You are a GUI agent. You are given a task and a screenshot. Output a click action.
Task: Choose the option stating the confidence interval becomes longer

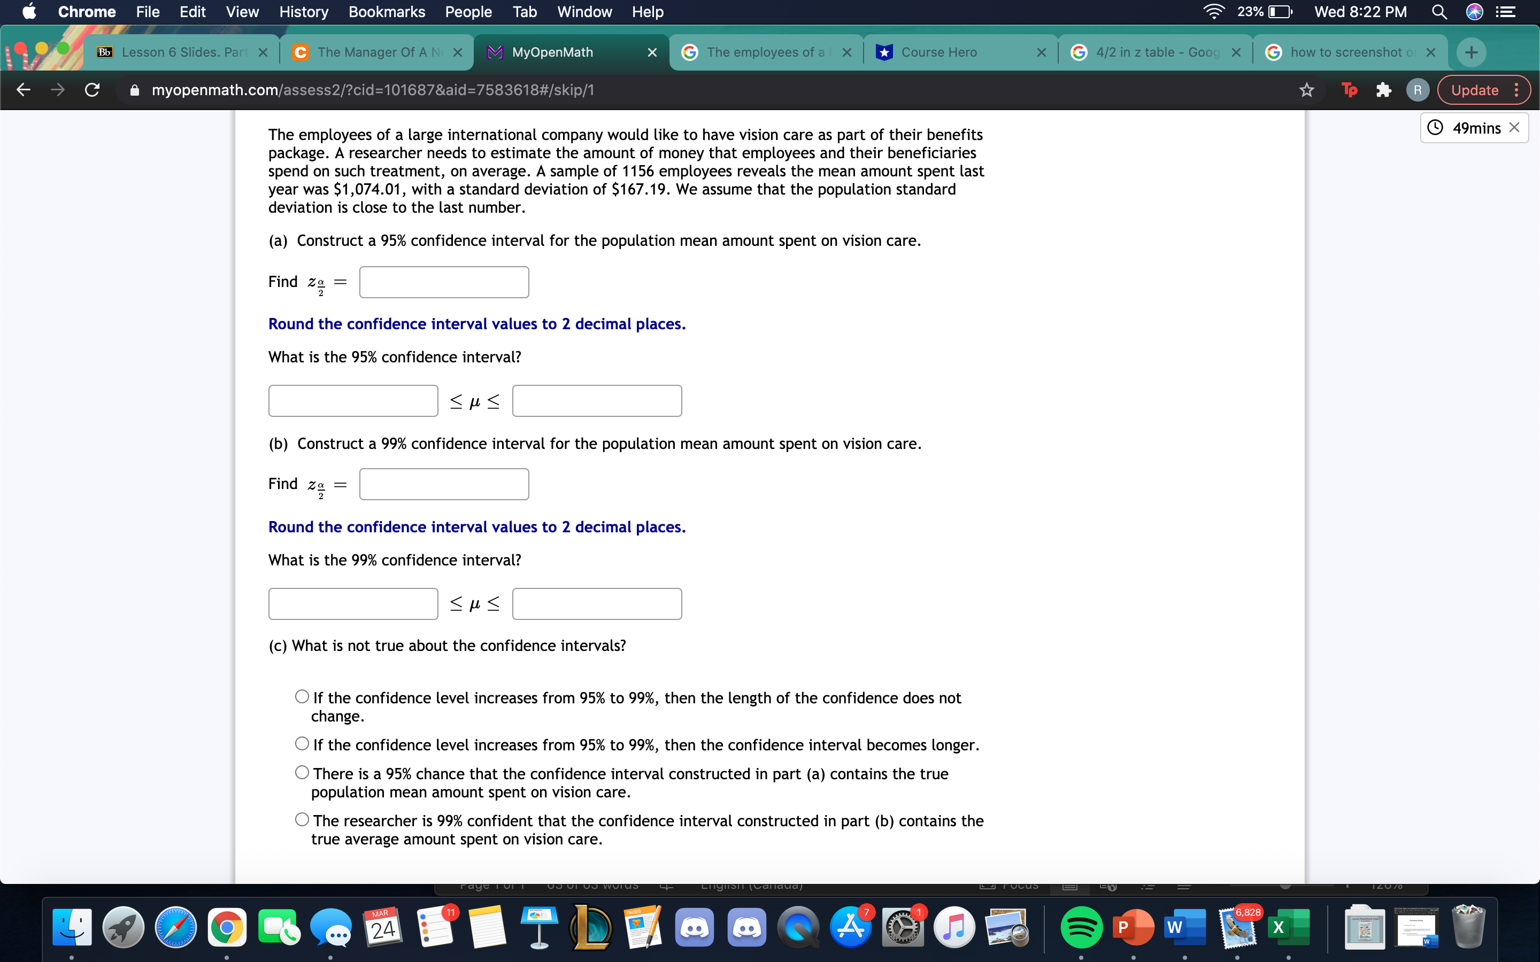coord(302,743)
